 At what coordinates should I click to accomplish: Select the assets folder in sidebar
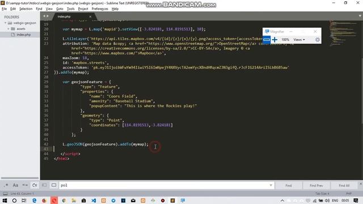coord(21,29)
